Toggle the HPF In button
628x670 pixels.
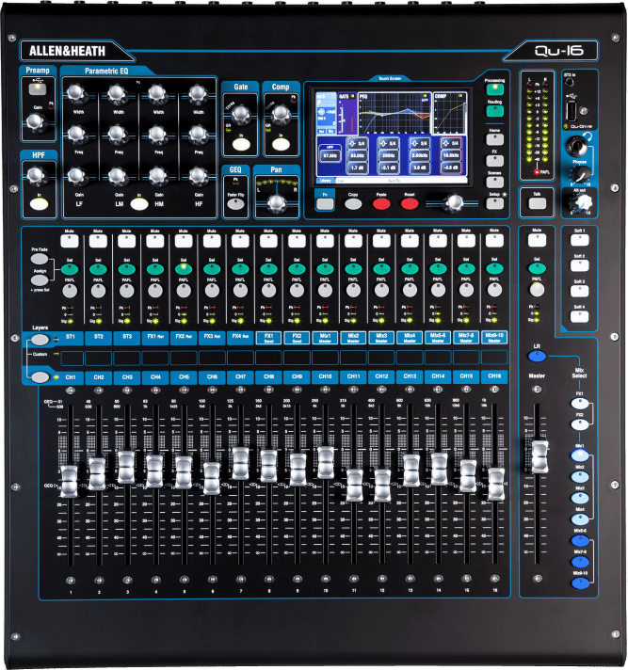tap(39, 204)
